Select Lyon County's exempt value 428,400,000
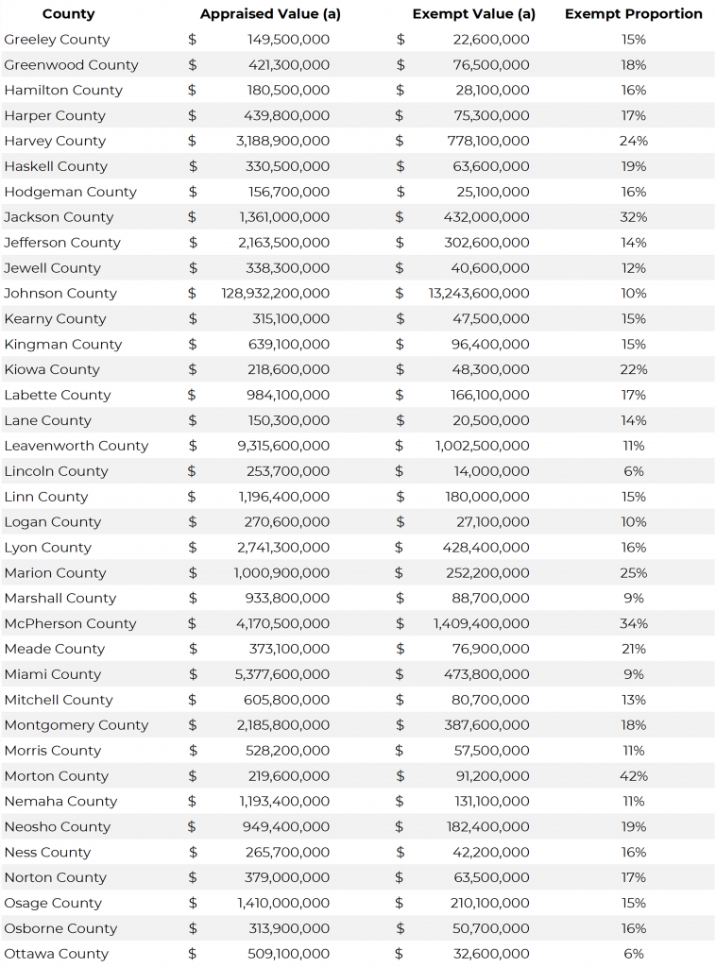This screenshot has height=967, width=716. 486,548
